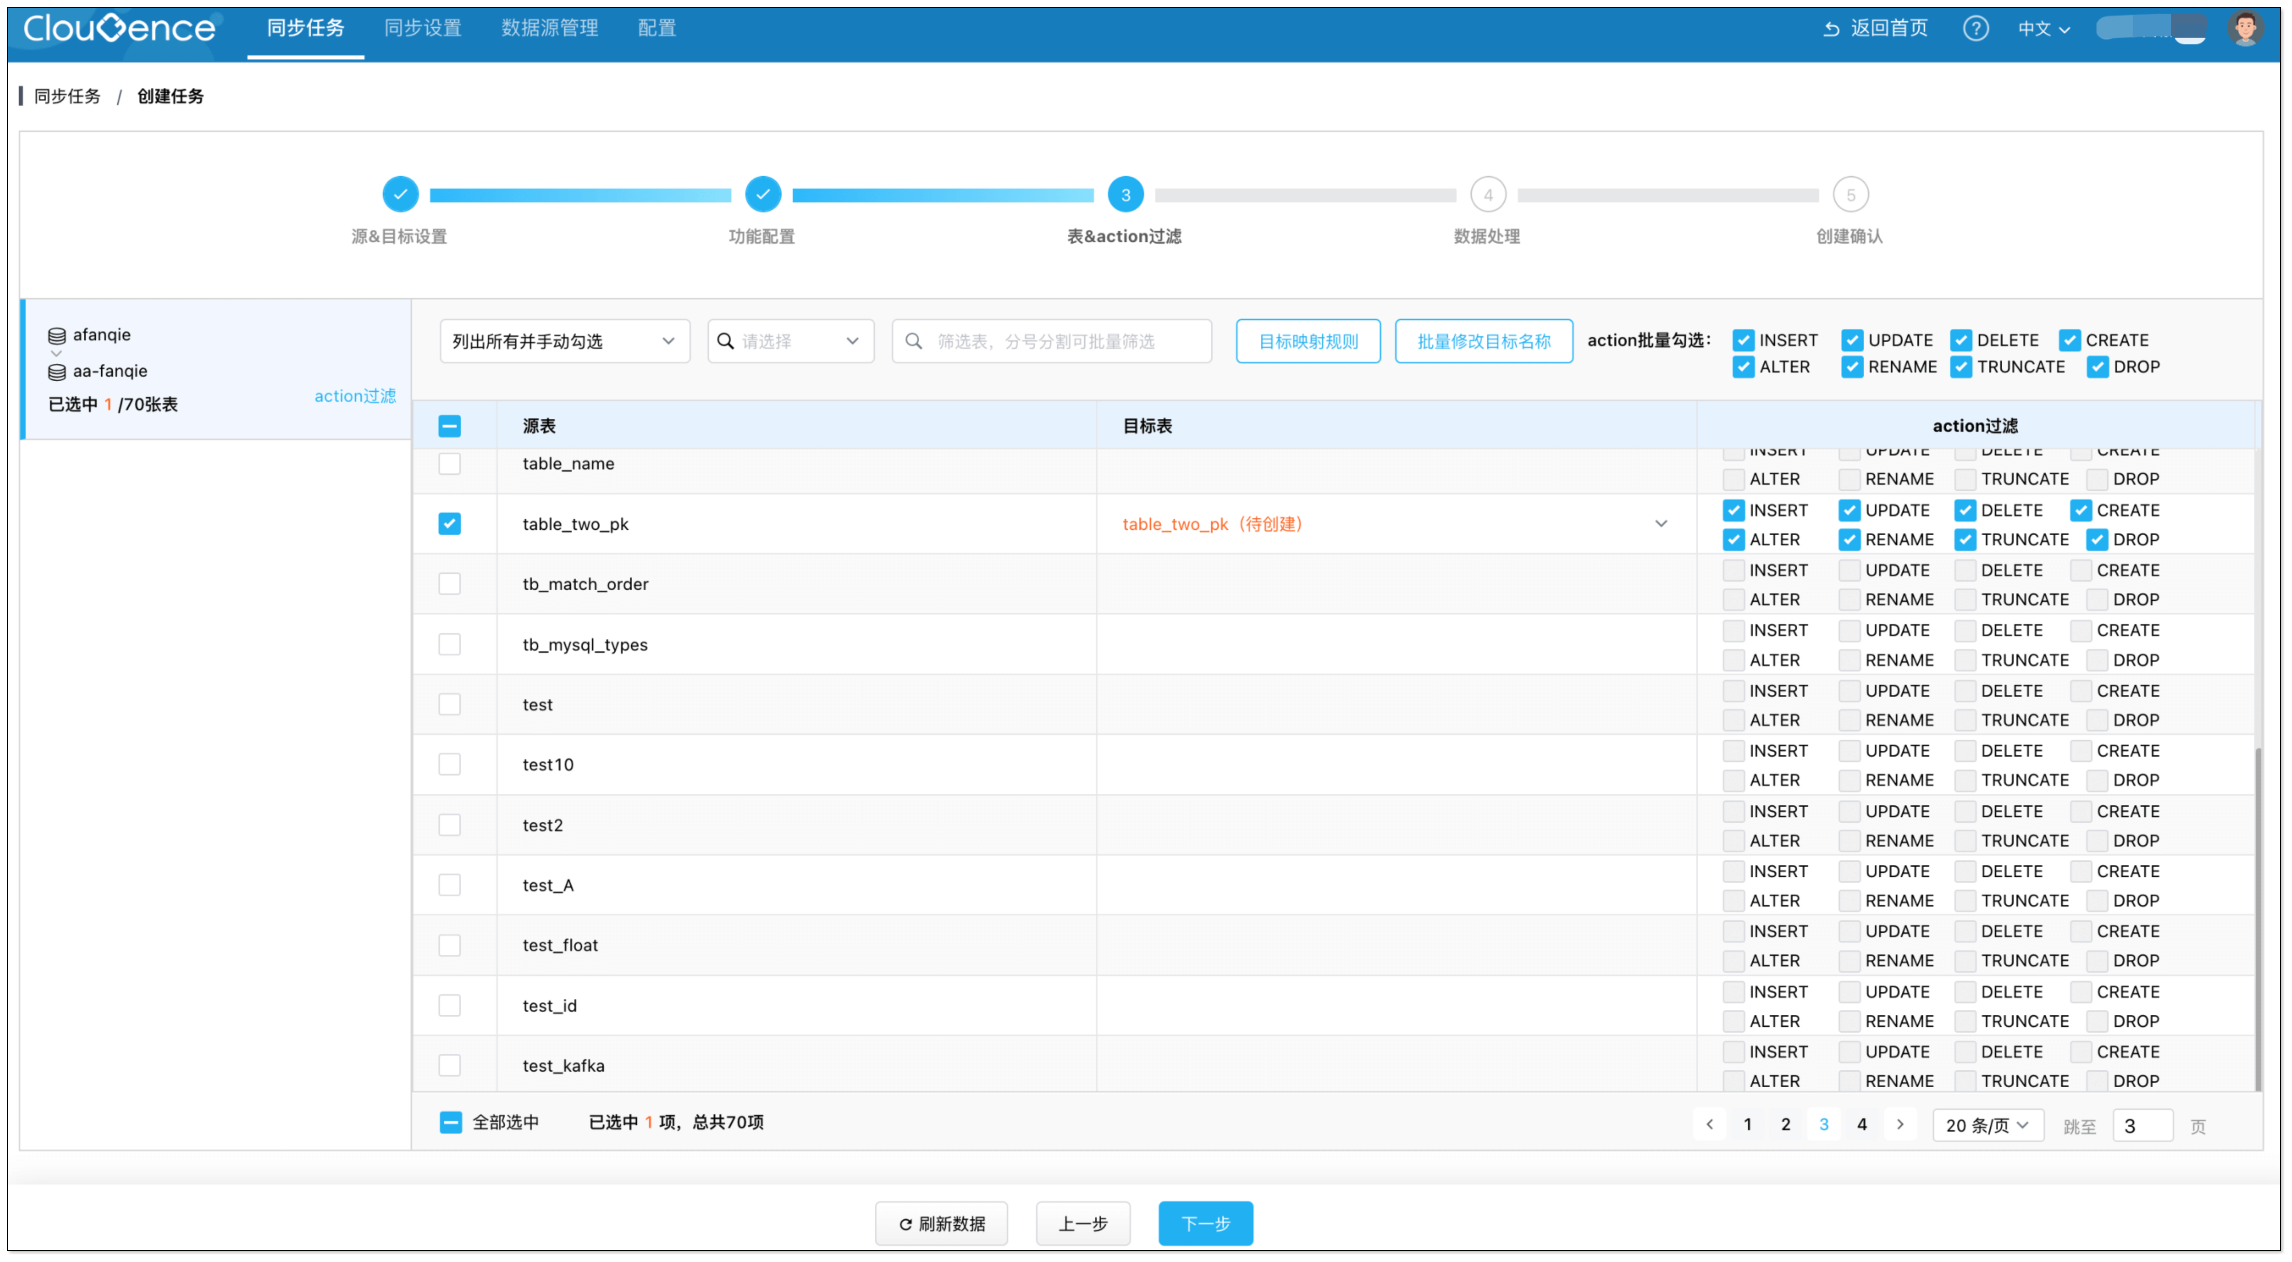Click the 跳至 page number input
2292x1262 pixels.
tap(2142, 1127)
